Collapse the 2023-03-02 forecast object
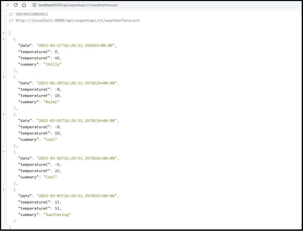 3,152
